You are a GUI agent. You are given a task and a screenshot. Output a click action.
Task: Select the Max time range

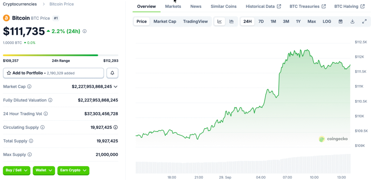click(x=312, y=21)
